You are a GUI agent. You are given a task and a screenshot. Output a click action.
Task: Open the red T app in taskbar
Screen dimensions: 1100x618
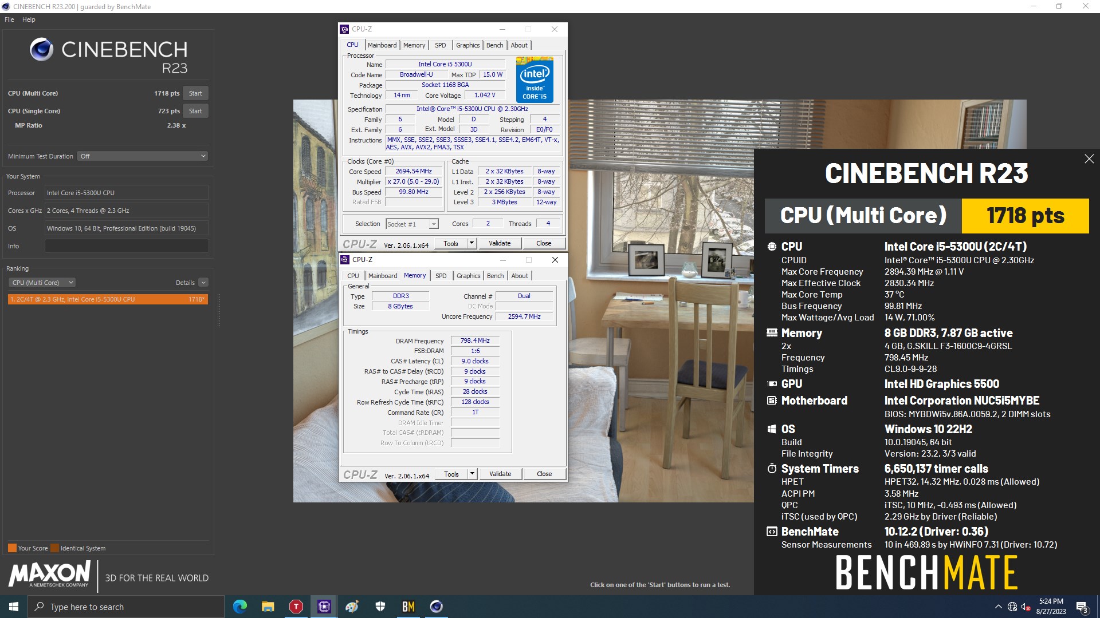(x=296, y=607)
